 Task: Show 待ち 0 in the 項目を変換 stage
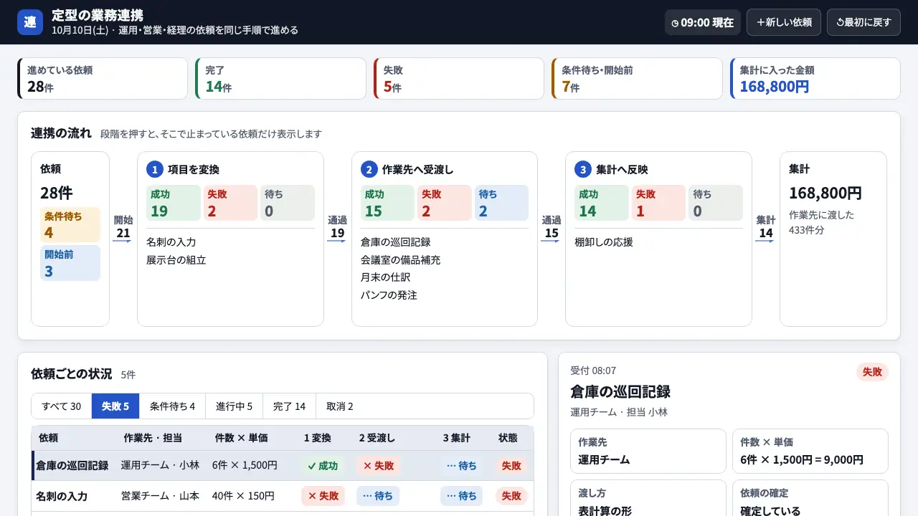288,203
